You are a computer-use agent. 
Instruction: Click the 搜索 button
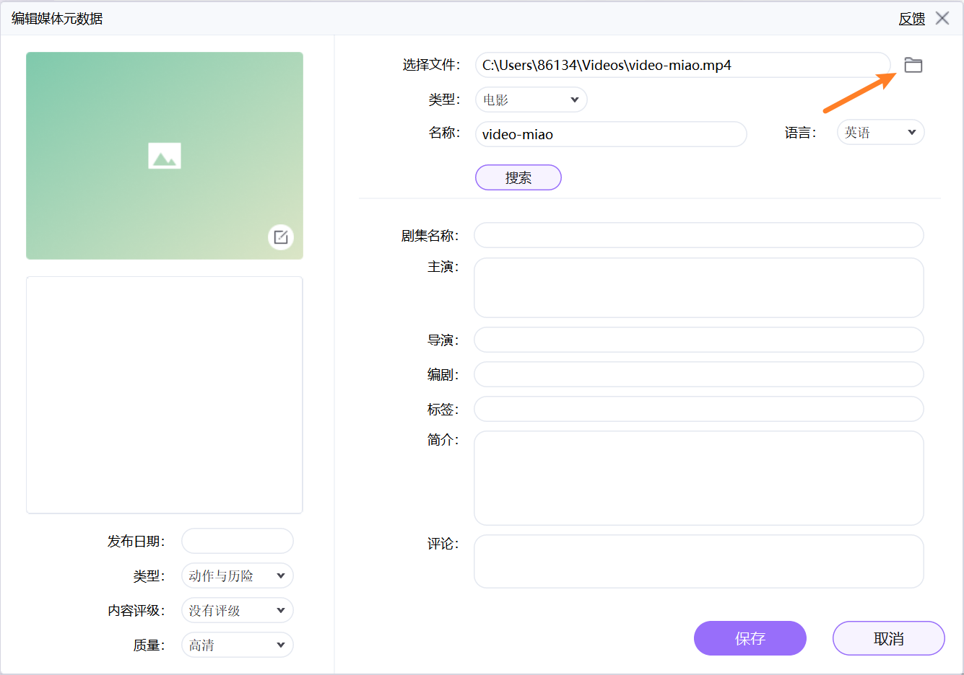coord(518,177)
